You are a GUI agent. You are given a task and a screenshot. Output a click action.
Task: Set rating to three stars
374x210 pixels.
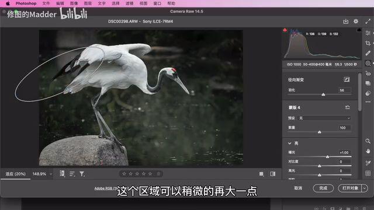click(x=137, y=174)
